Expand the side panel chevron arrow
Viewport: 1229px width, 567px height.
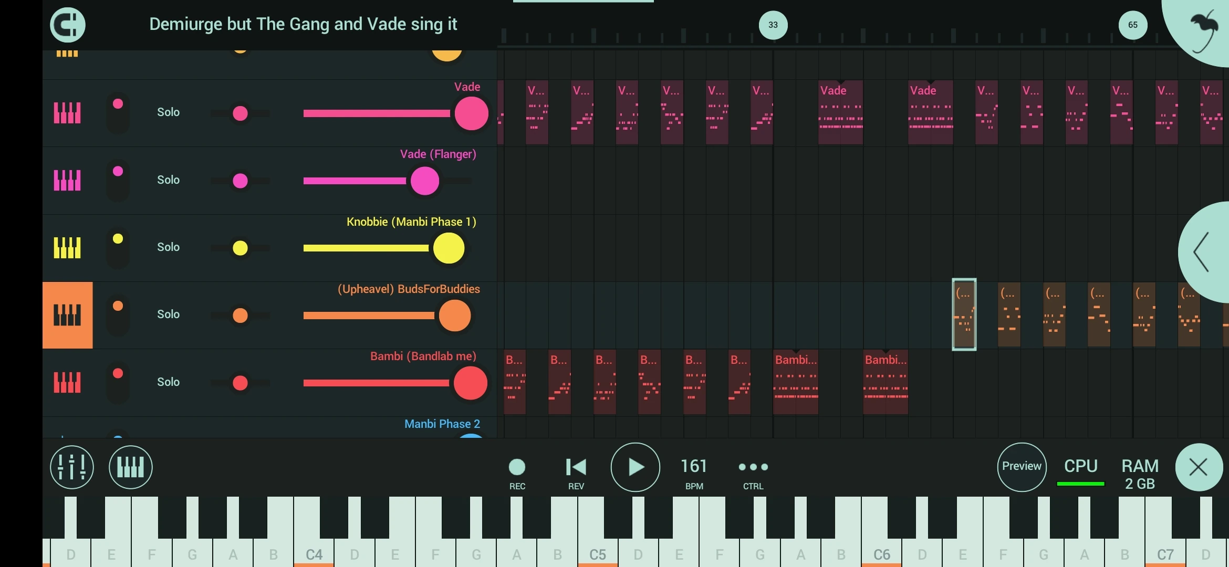1202,252
